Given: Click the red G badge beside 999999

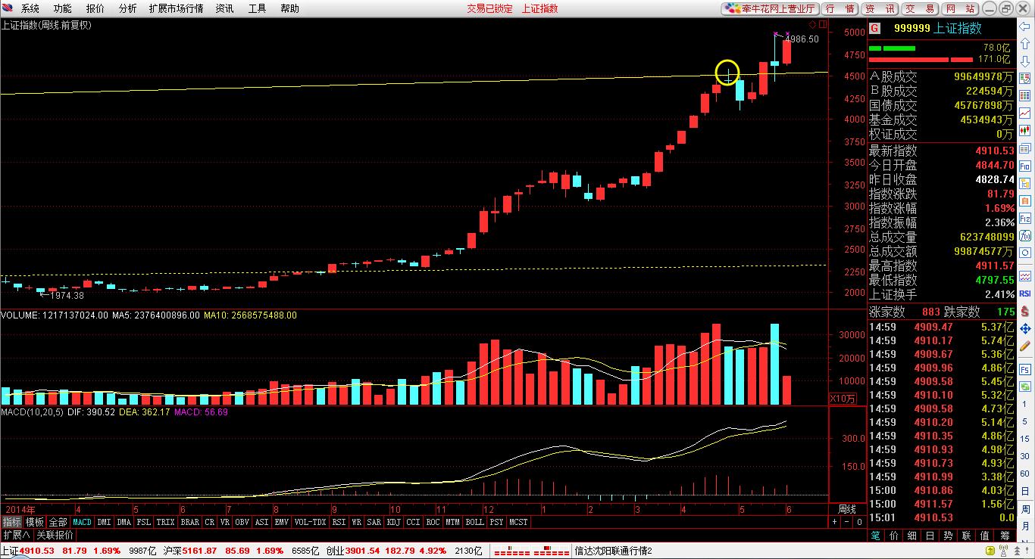Looking at the screenshot, I should (x=874, y=28).
